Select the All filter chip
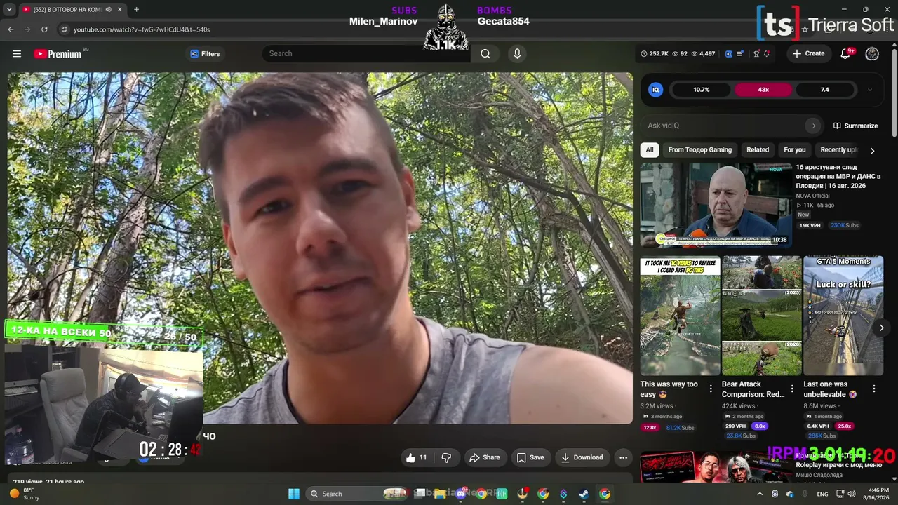The image size is (898, 505). coord(650,149)
